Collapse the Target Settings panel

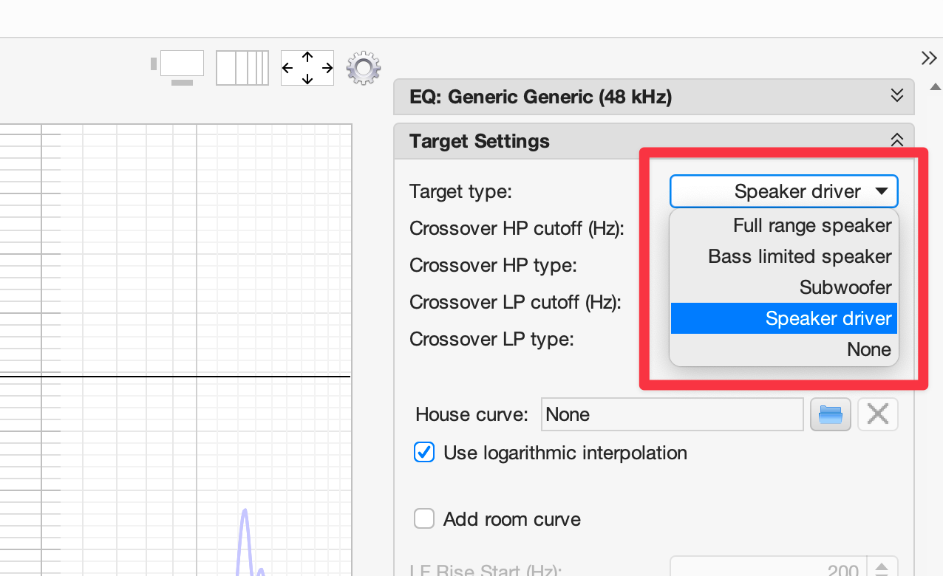(x=896, y=140)
